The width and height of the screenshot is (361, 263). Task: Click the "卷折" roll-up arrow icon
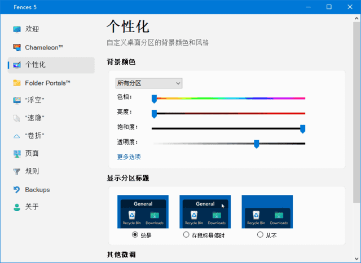[x=17, y=136]
